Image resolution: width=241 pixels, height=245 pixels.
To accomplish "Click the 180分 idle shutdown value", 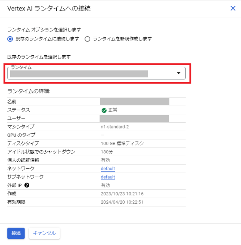I will 107,152.
